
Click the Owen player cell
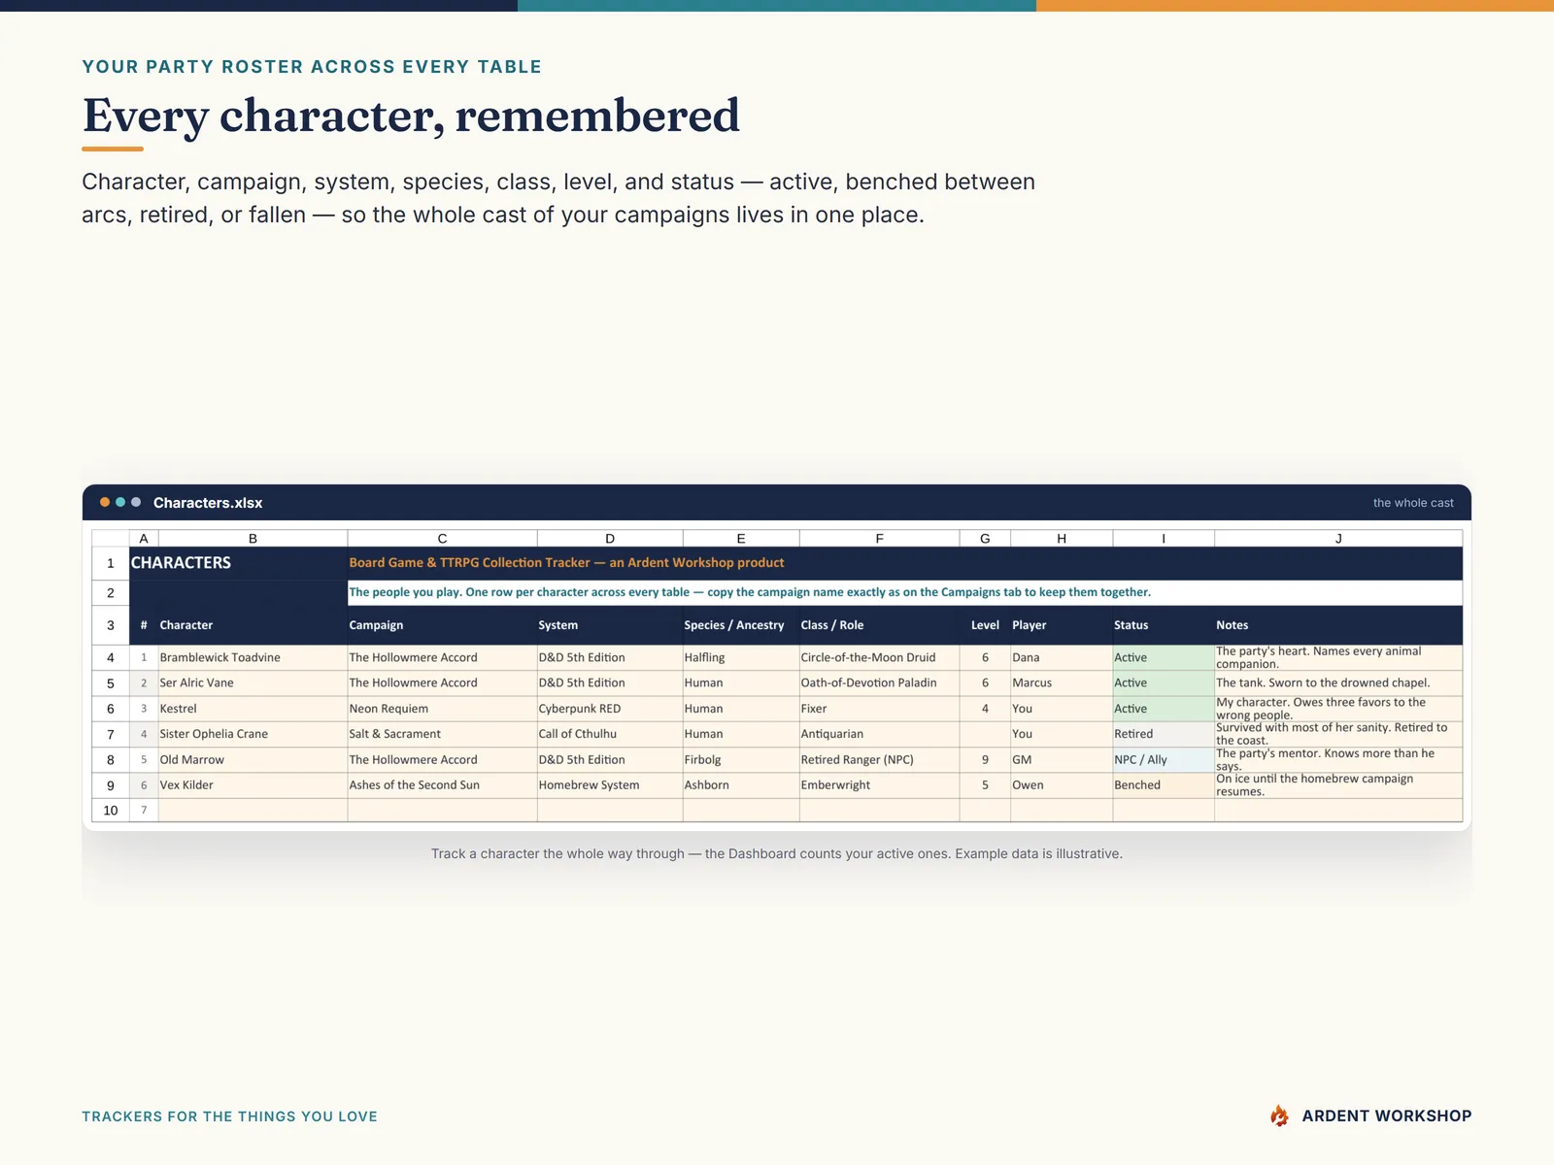[x=1062, y=784]
